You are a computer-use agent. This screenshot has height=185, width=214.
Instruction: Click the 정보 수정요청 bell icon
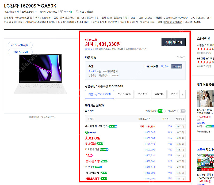77,12
